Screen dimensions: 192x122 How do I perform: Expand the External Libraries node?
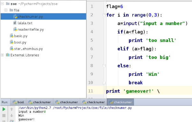tap(2, 55)
